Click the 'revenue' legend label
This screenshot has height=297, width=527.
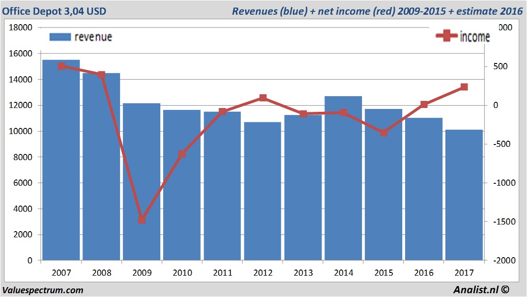pos(93,37)
